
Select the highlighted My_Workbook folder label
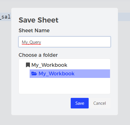56,74
